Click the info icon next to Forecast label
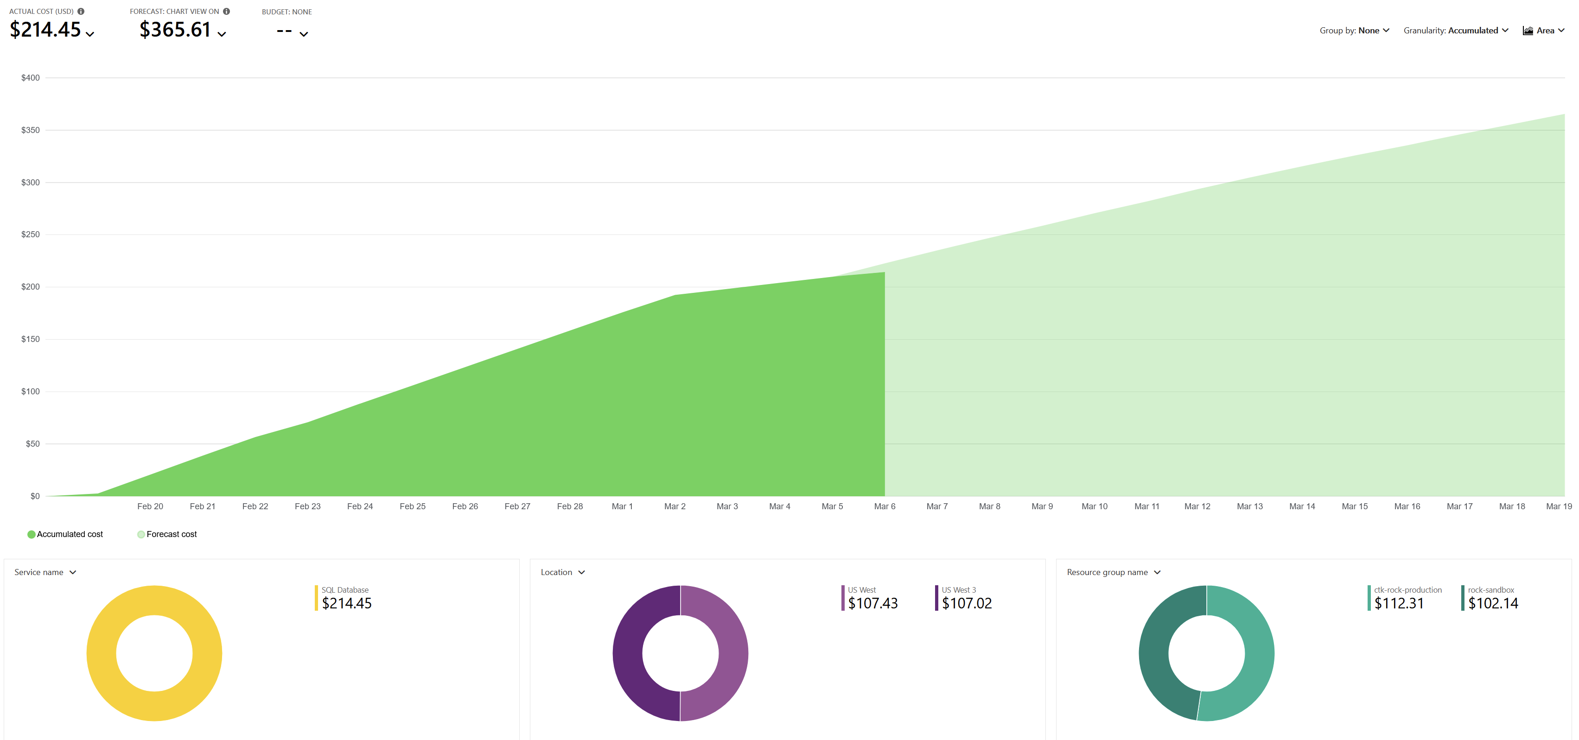The width and height of the screenshot is (1579, 740). 226,12
